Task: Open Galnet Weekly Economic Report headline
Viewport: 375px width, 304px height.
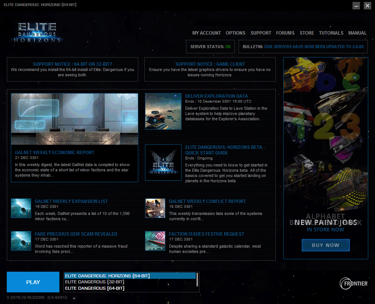Action: (x=54, y=153)
